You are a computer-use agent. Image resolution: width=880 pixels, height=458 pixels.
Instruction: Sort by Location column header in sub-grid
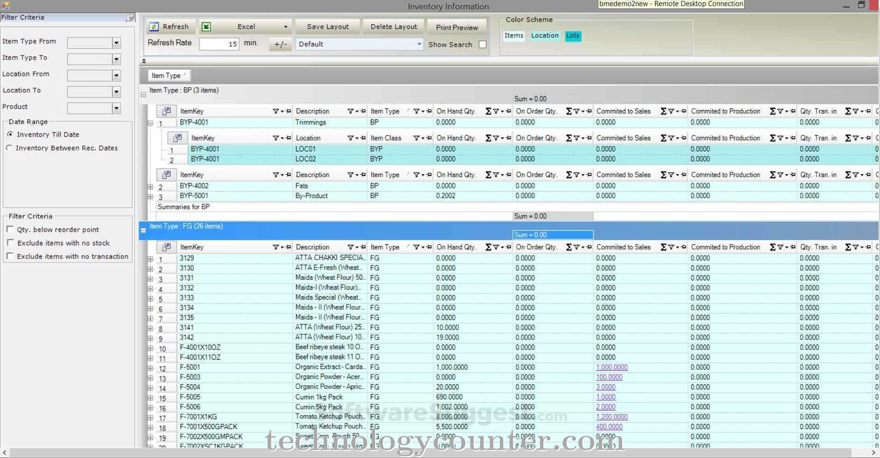(x=308, y=138)
